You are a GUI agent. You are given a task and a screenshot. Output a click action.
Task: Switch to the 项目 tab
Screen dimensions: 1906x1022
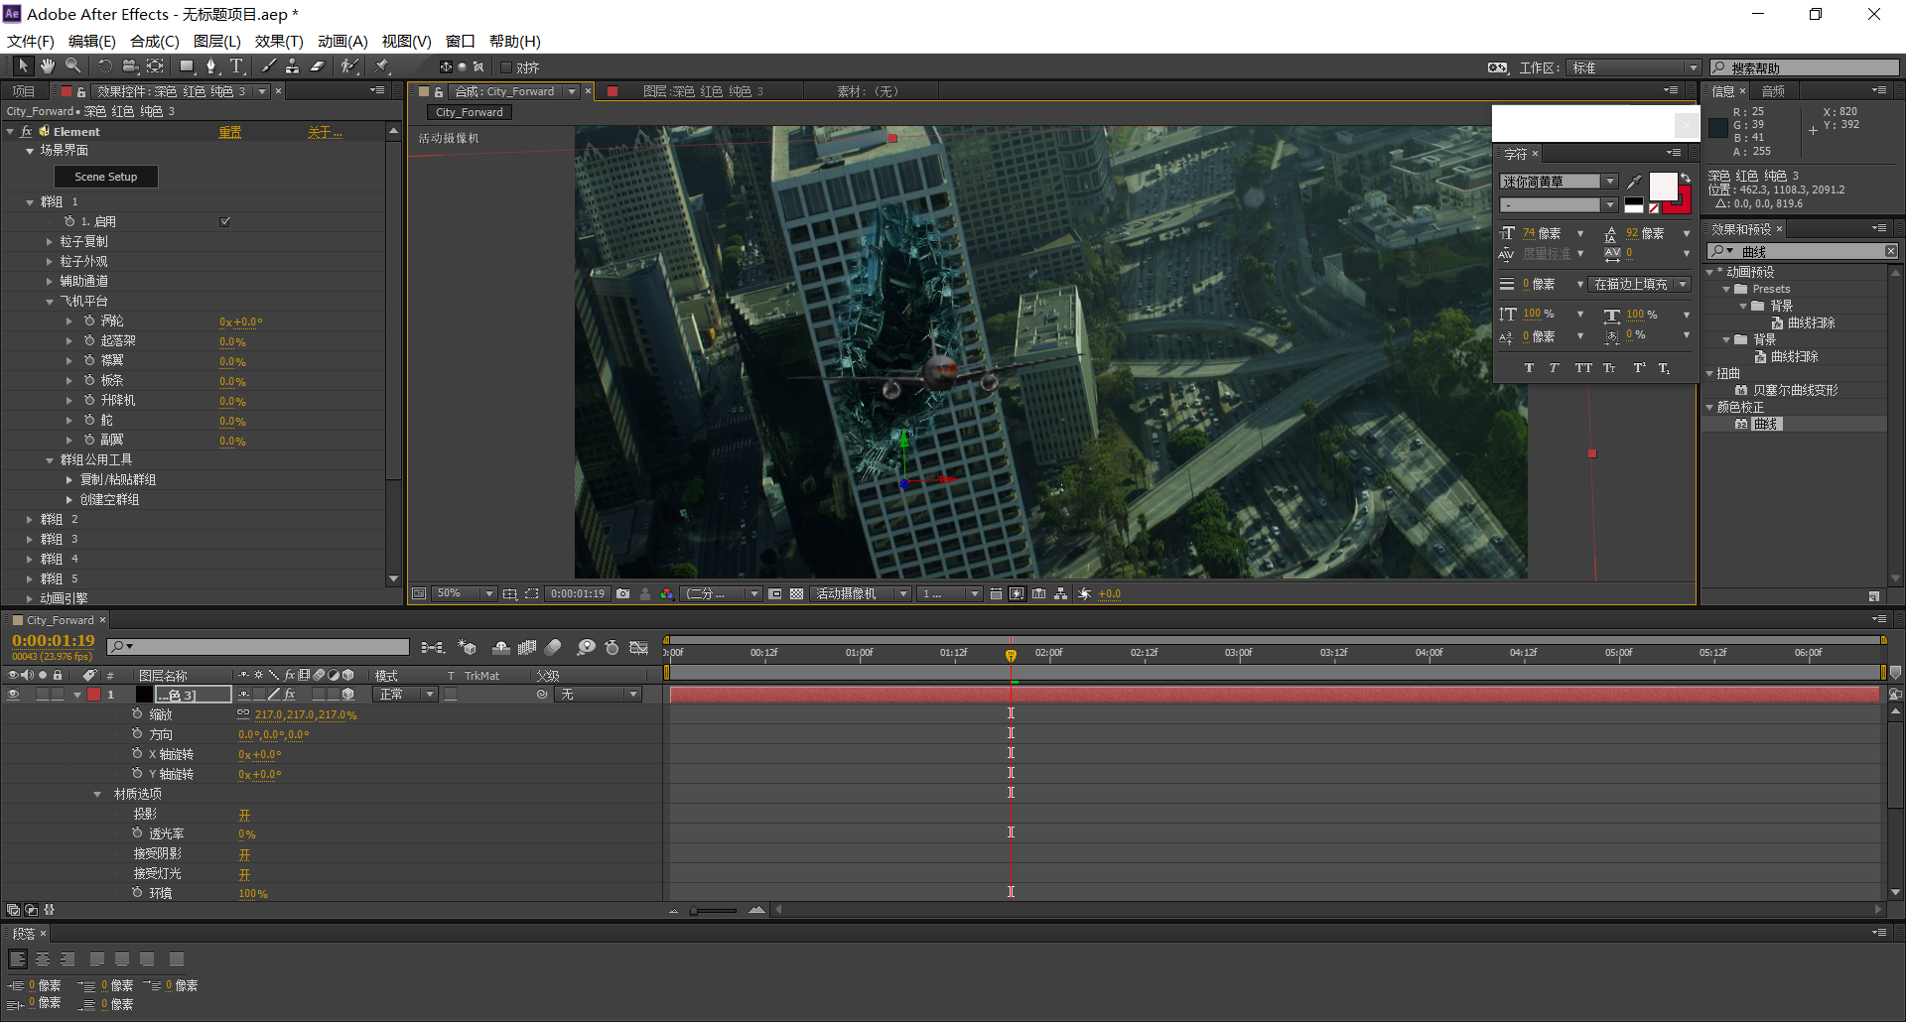[x=24, y=91]
